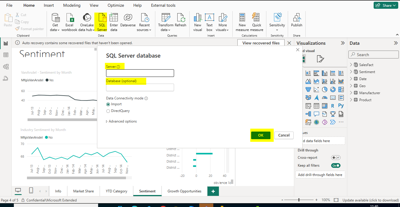The image size is (400, 207).
Task: Open Get data from the ribbon
Action: point(55,22)
